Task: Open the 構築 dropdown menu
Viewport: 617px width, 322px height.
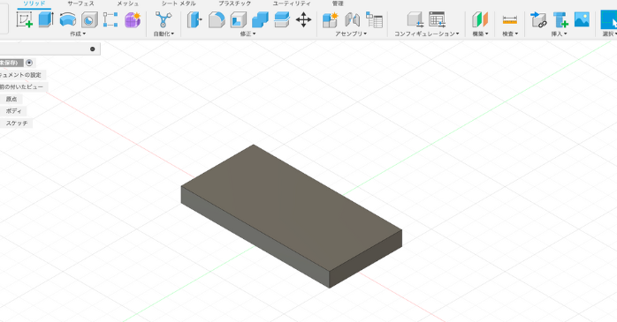Action: click(481, 34)
